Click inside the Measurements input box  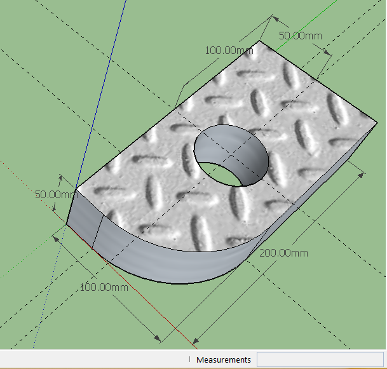[x=320, y=359]
